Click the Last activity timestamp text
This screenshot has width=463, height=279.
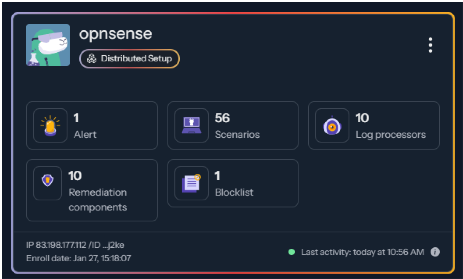362,252
